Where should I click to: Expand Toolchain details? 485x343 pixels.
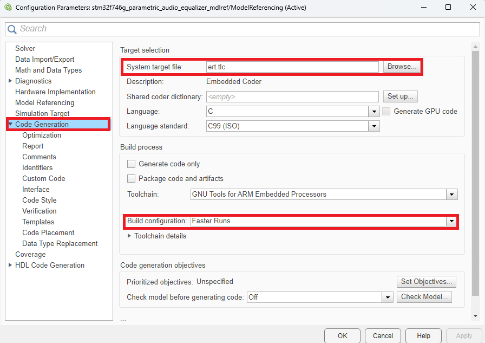(x=129, y=236)
